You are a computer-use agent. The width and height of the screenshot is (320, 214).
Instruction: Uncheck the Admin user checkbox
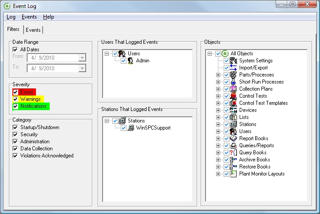click(123, 61)
